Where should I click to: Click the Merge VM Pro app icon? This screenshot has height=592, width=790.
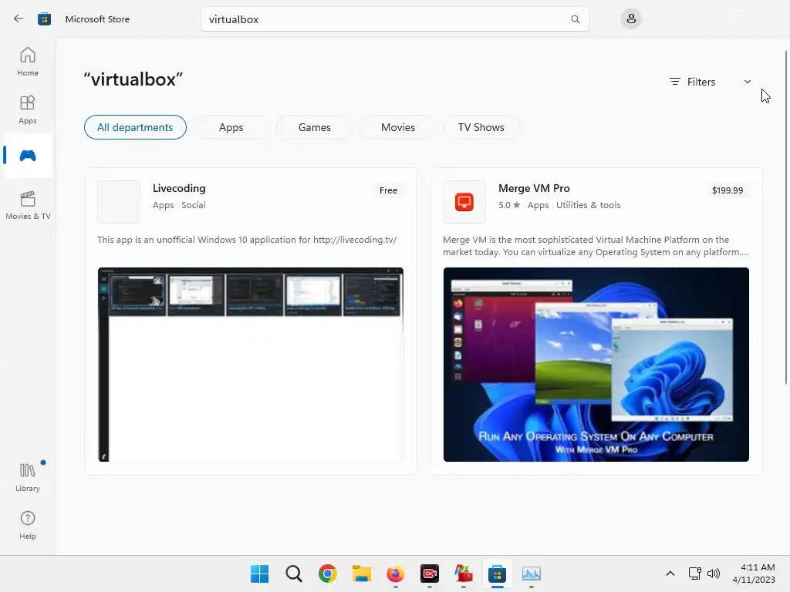tap(464, 202)
